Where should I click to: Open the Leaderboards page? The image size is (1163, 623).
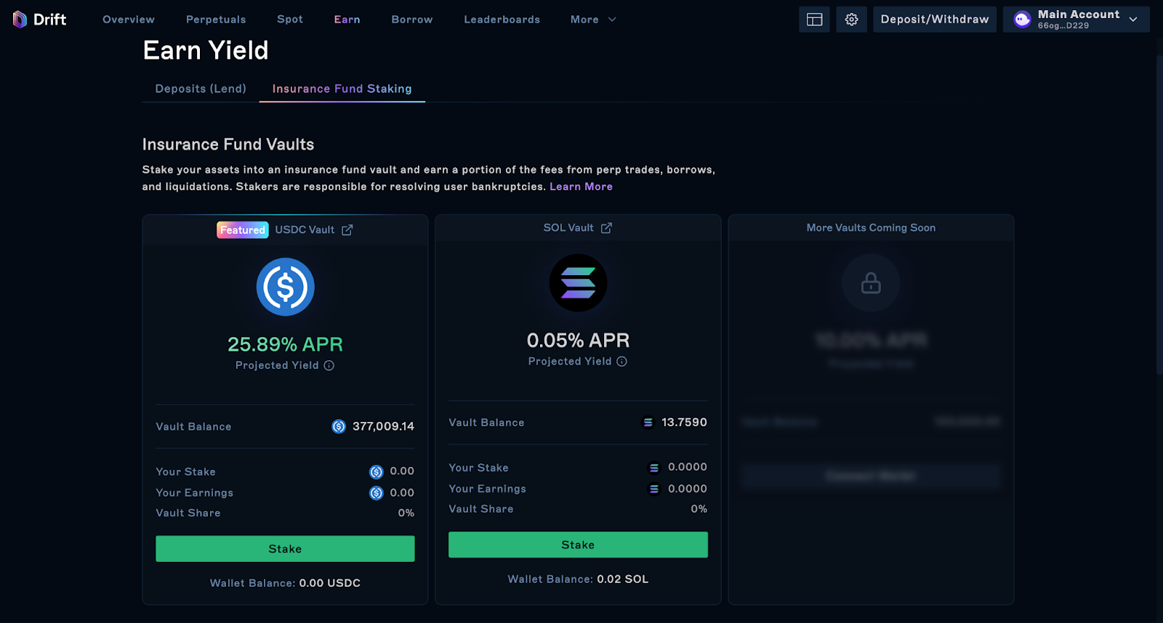click(502, 20)
